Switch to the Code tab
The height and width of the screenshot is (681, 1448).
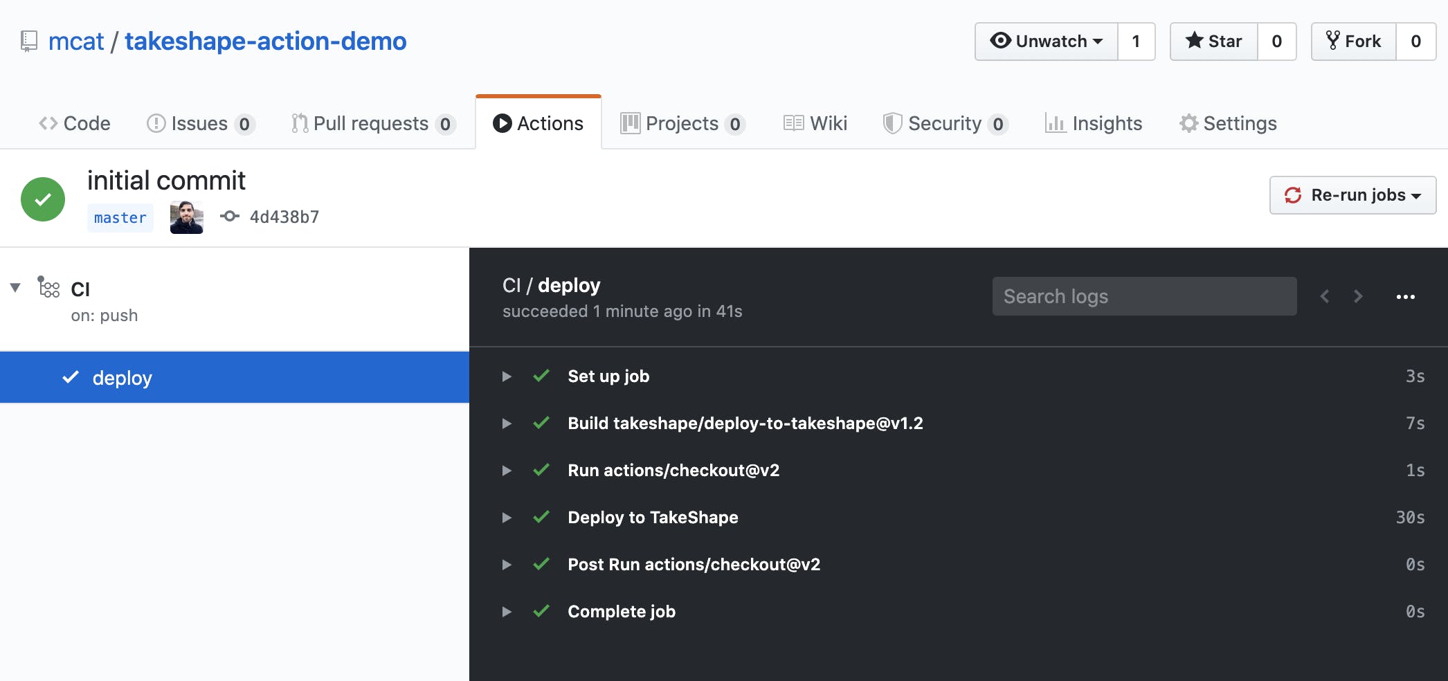tap(75, 123)
